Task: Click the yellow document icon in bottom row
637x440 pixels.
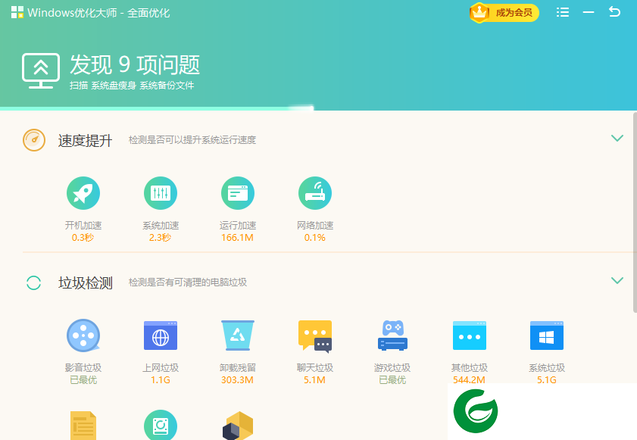Action: pyautogui.click(x=83, y=426)
